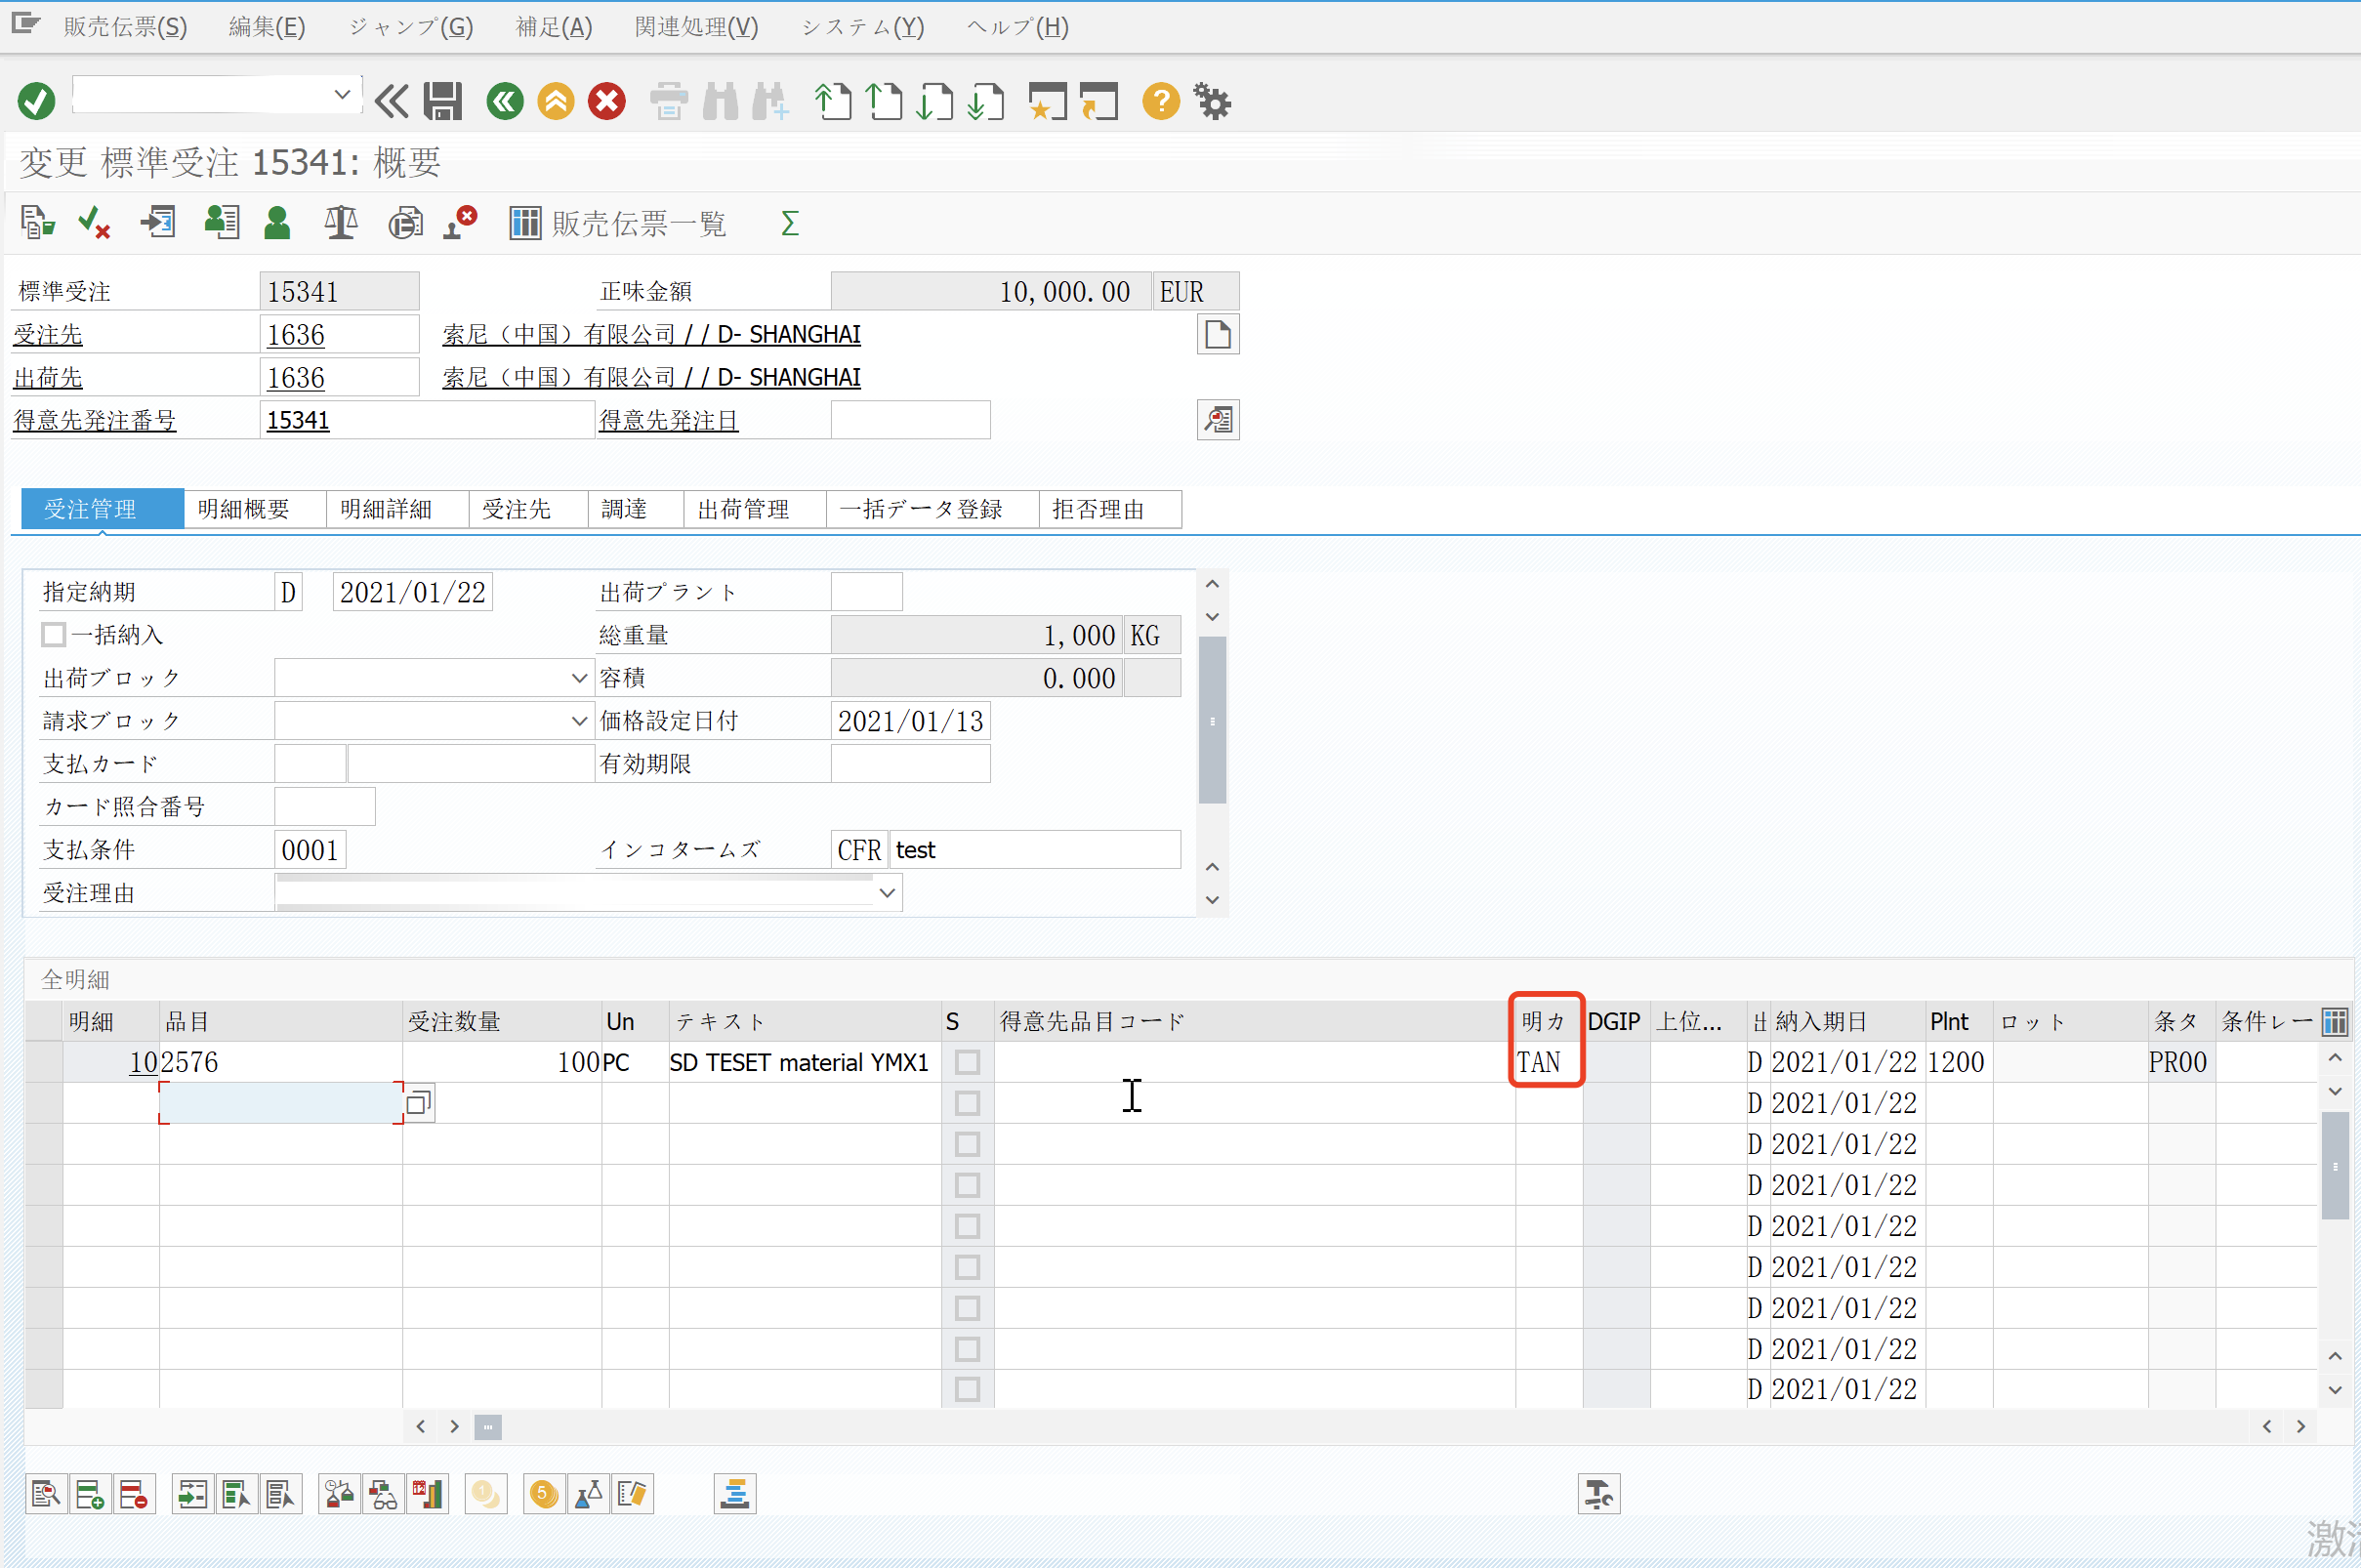This screenshot has height=1568, width=2361.
Task: Click the Find Next binoculars icon
Action: 772,101
